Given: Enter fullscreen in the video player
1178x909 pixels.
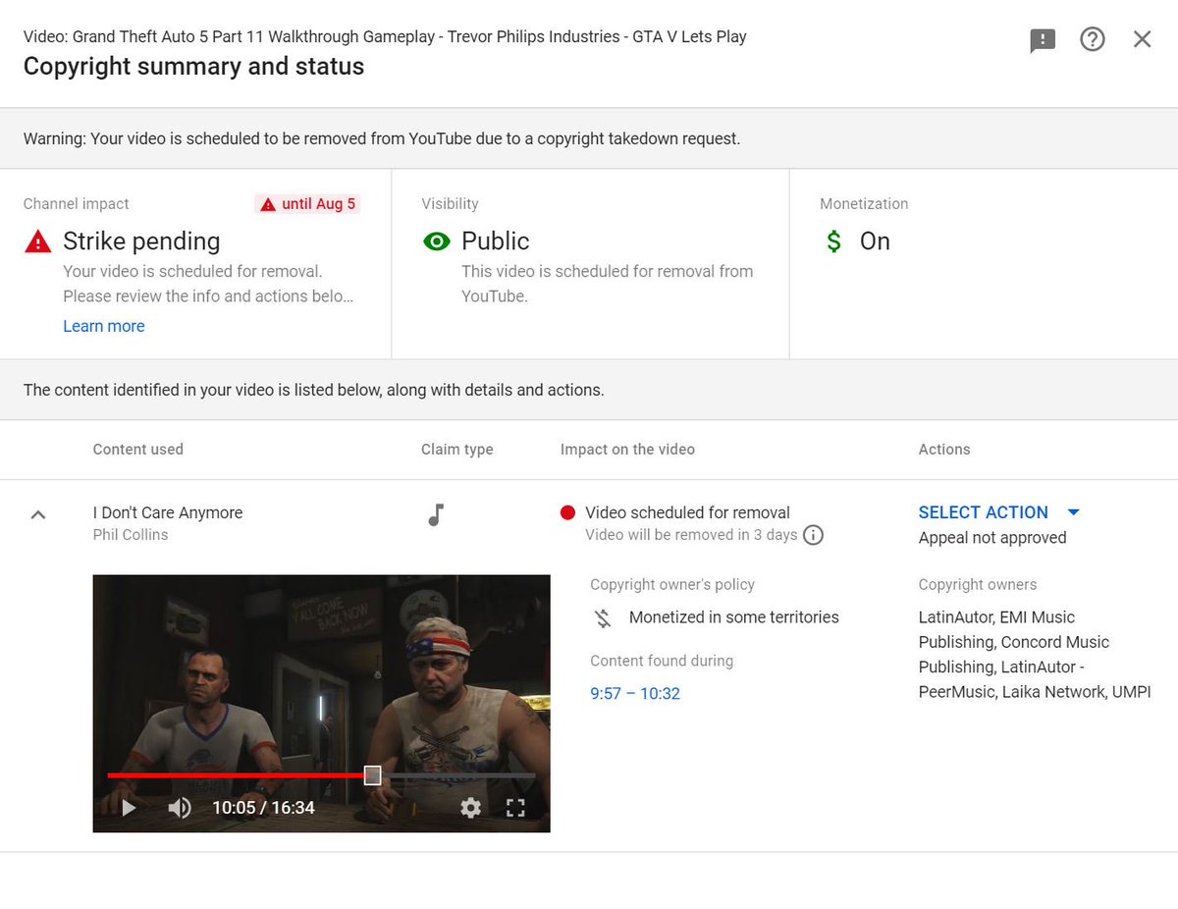Looking at the screenshot, I should tap(515, 808).
